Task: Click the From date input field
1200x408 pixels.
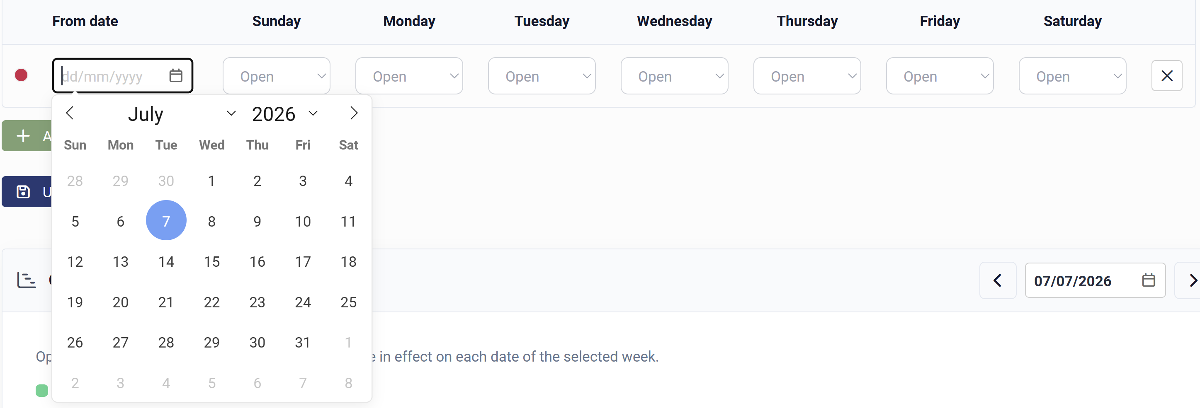Action: 122,76
